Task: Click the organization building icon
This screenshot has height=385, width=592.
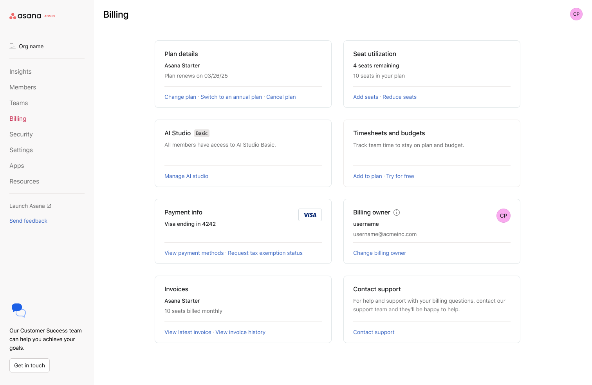Action: point(13,46)
